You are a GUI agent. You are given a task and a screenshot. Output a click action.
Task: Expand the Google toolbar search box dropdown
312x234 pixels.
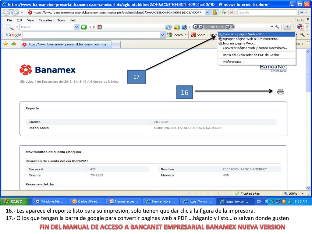(163, 35)
